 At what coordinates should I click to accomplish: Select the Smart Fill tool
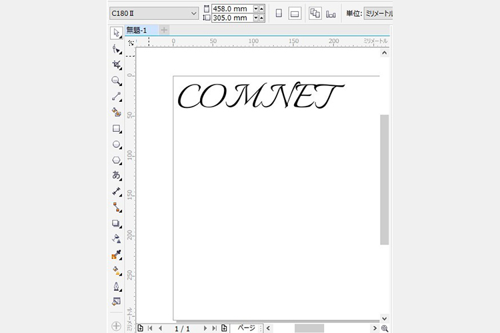pos(117,113)
